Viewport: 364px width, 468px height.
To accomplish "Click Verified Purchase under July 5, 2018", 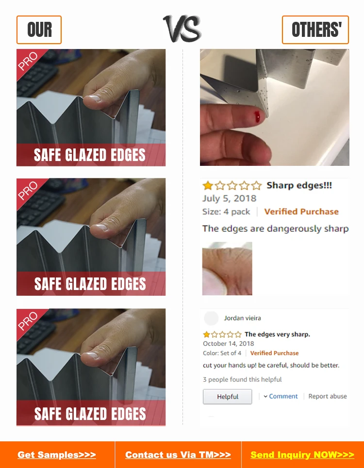I will pos(301,211).
